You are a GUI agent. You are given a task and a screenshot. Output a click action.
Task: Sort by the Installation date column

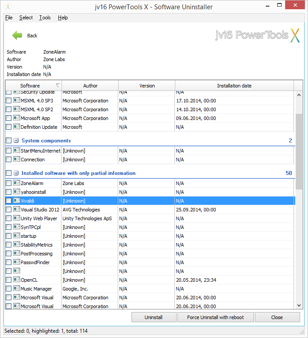234,86
